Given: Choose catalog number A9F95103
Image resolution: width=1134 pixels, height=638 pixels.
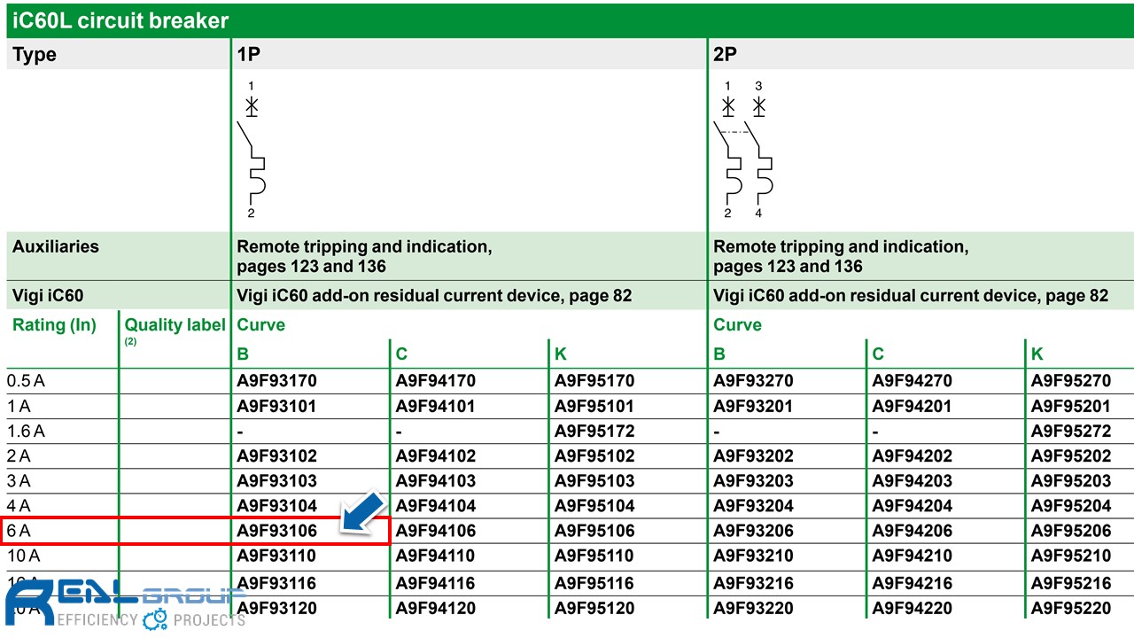Looking at the screenshot, I should tap(594, 480).
